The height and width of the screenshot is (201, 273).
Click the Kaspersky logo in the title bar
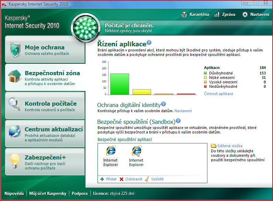click(x=4, y=4)
